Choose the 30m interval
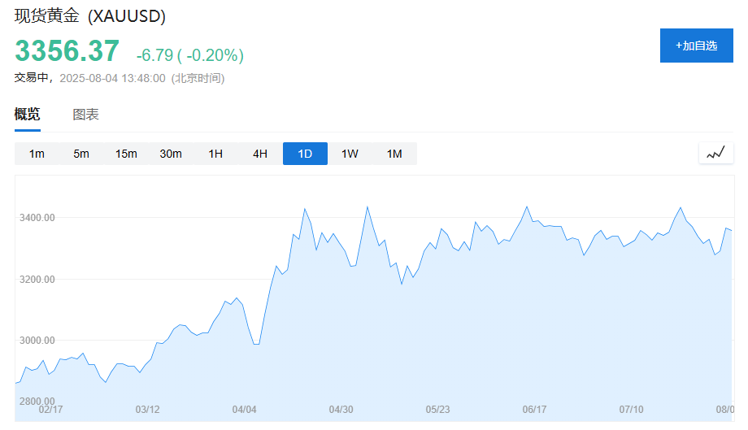Screen dimensions: 748x430 [171, 154]
